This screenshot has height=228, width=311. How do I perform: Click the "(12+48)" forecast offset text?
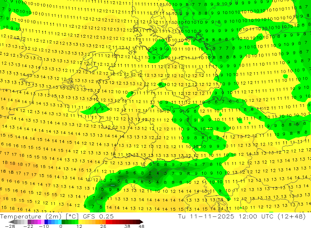tap(292, 216)
